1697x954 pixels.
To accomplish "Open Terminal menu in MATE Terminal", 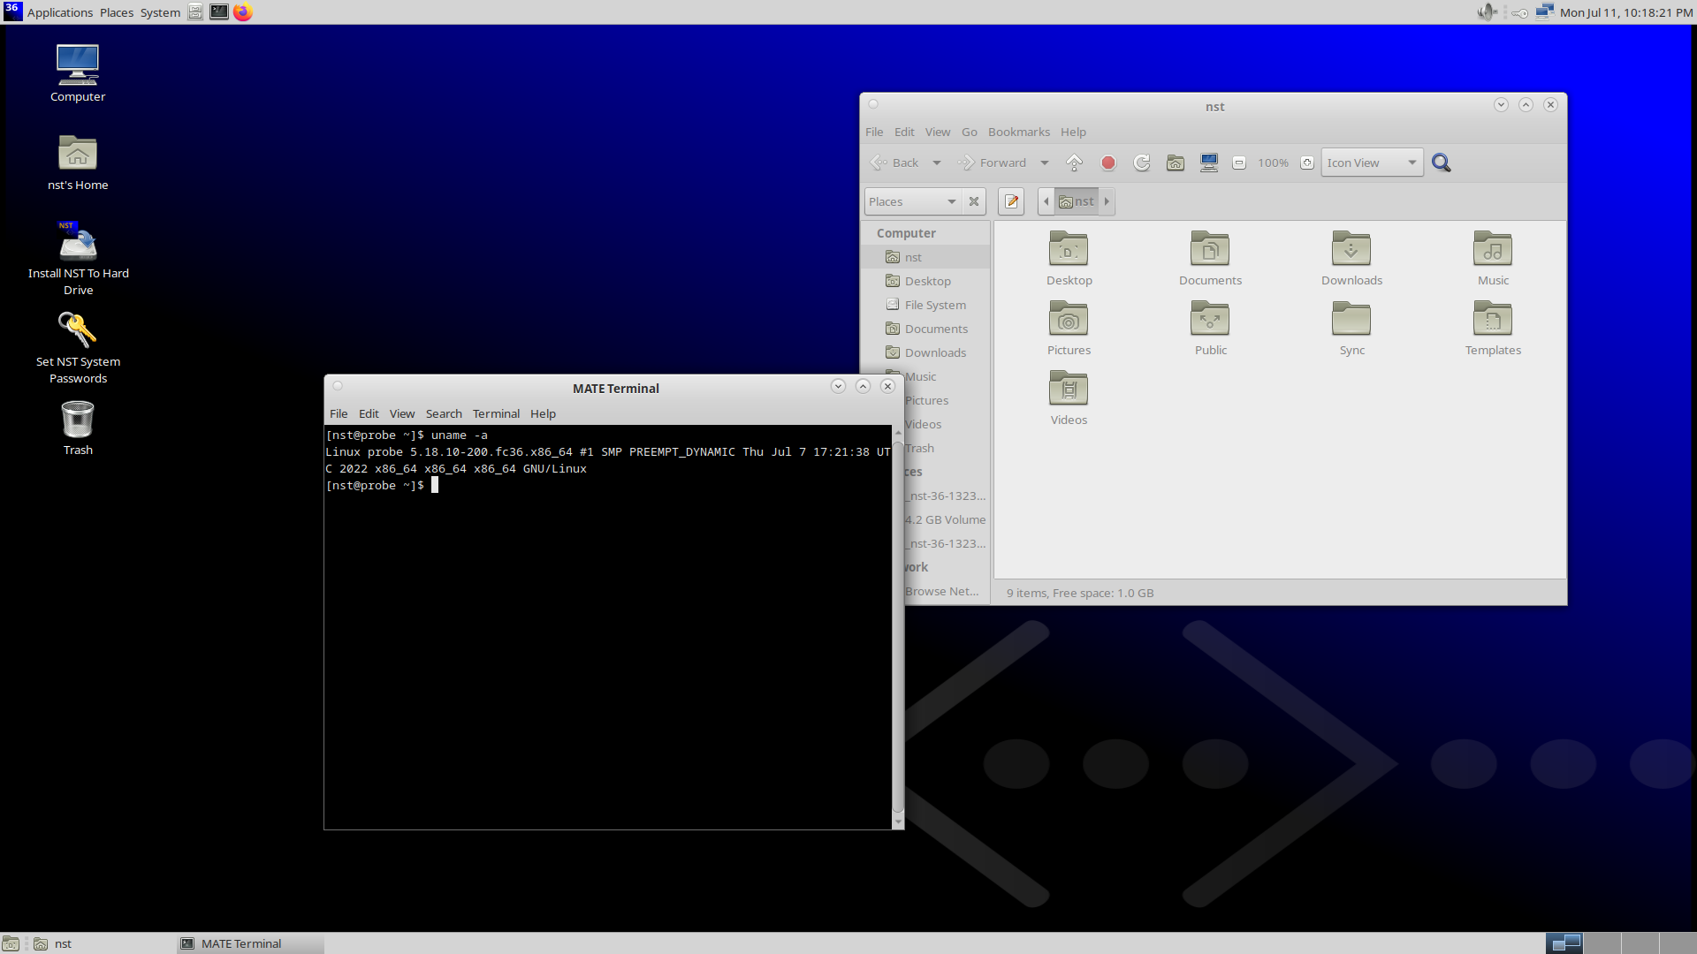I will coord(496,413).
